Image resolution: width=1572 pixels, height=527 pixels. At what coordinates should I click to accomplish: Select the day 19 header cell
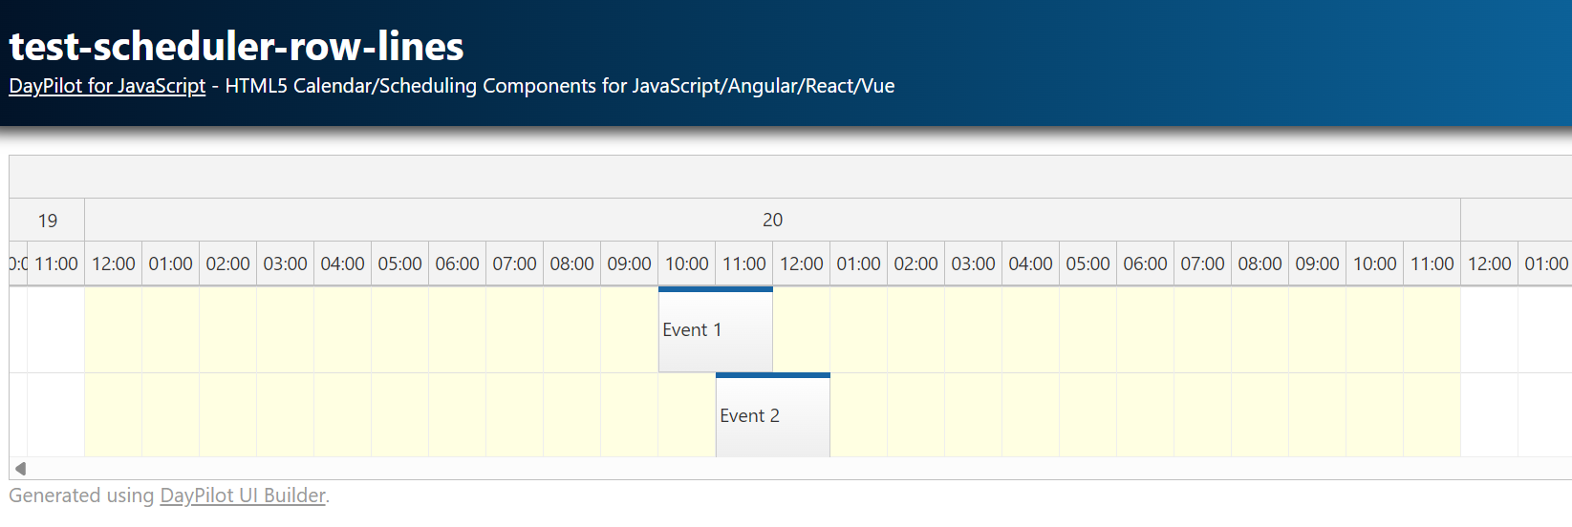[47, 221]
